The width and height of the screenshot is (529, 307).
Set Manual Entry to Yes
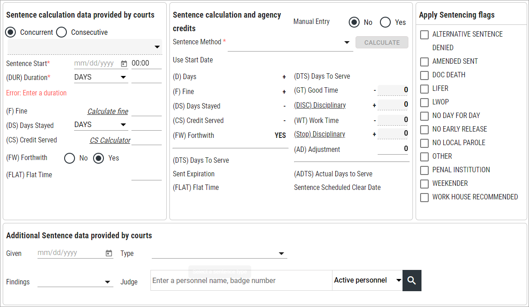[385, 22]
